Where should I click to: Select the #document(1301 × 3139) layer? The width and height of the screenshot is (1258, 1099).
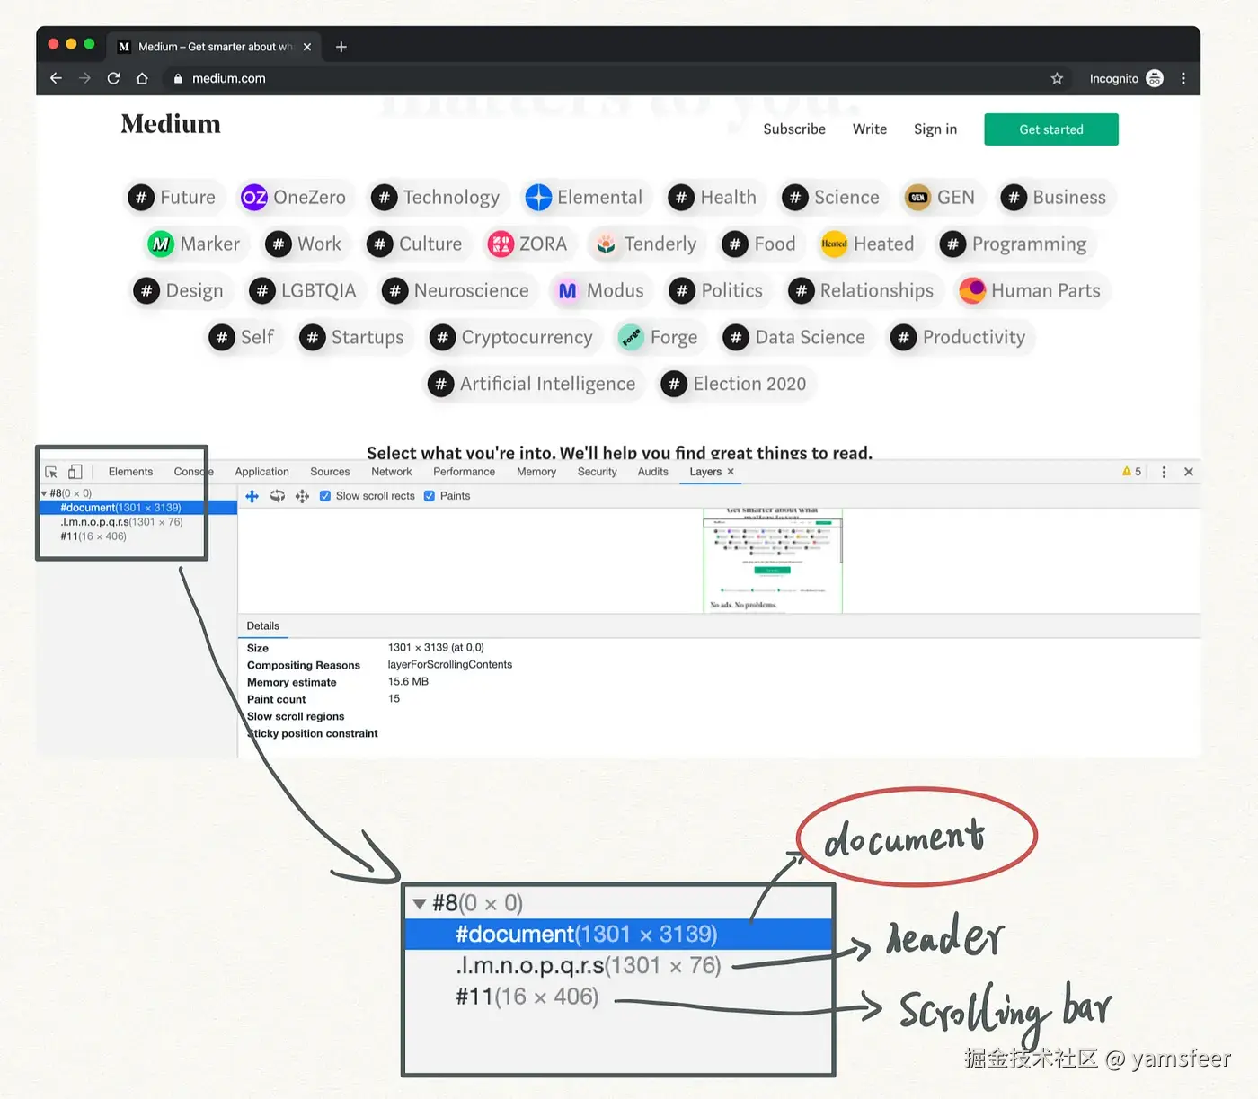(x=120, y=508)
